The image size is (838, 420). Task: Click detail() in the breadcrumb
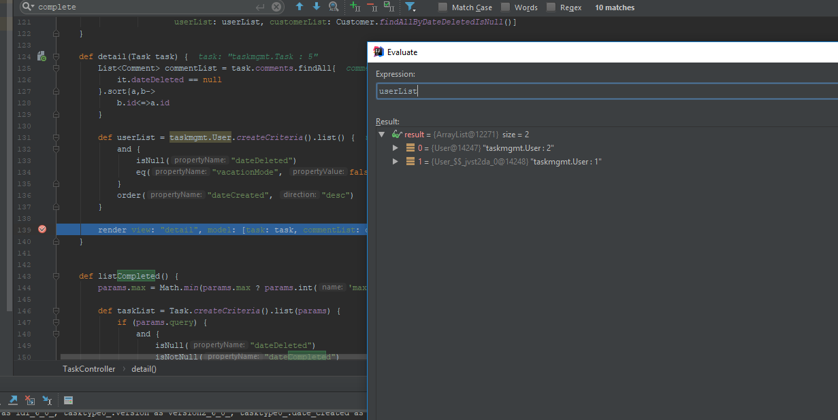pos(144,369)
